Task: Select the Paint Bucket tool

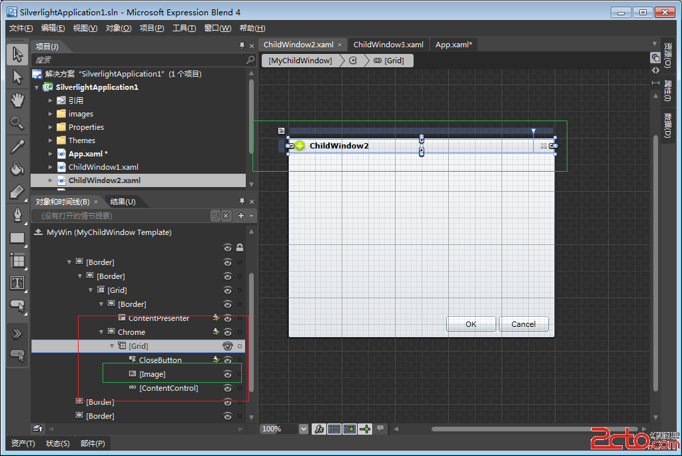Action: pyautogui.click(x=17, y=168)
